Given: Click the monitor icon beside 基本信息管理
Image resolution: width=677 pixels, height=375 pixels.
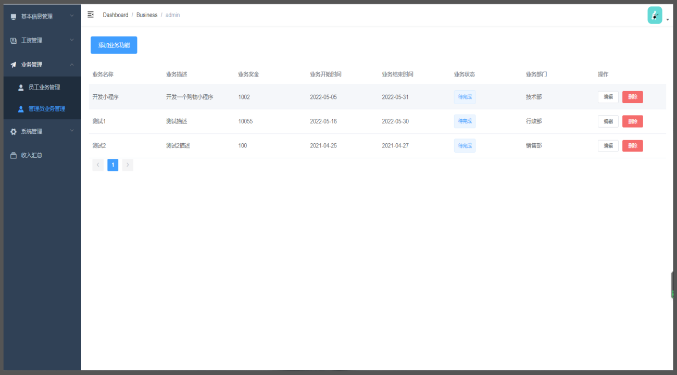Looking at the screenshot, I should coord(14,17).
